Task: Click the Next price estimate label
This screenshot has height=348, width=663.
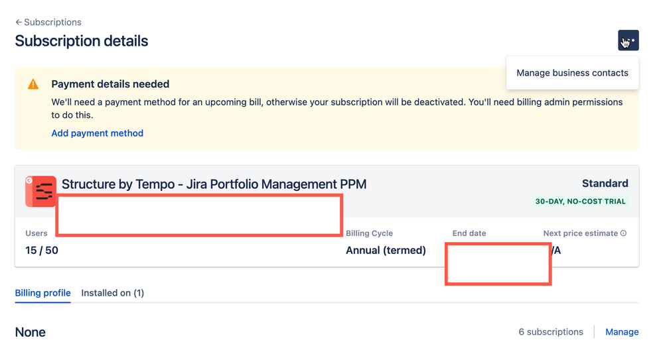Action: coord(580,233)
